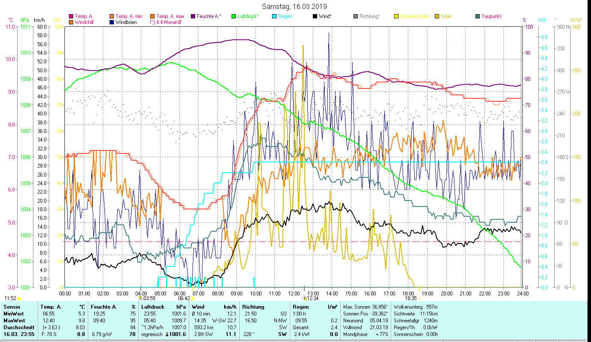Click the Max. Sonnen label
591x342 pixels.
pos(356,307)
